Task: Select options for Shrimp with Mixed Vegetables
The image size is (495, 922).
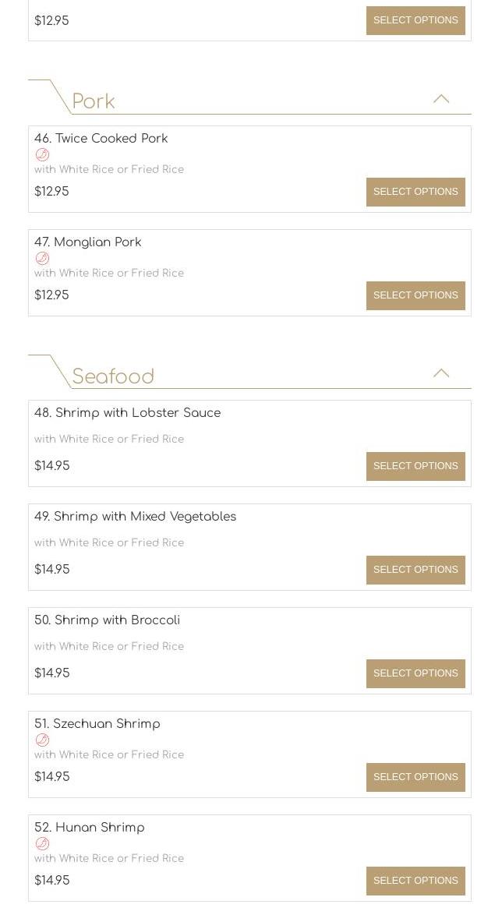Action: point(415,570)
